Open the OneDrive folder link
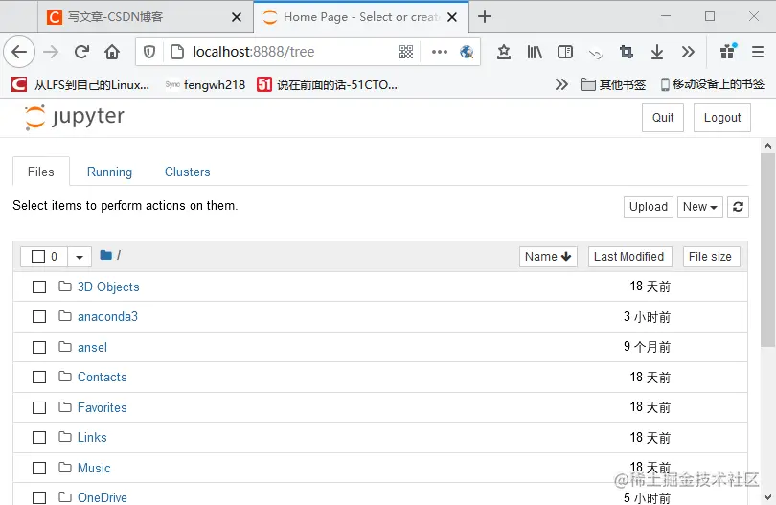Viewport: 776px width, 505px height. [102, 497]
